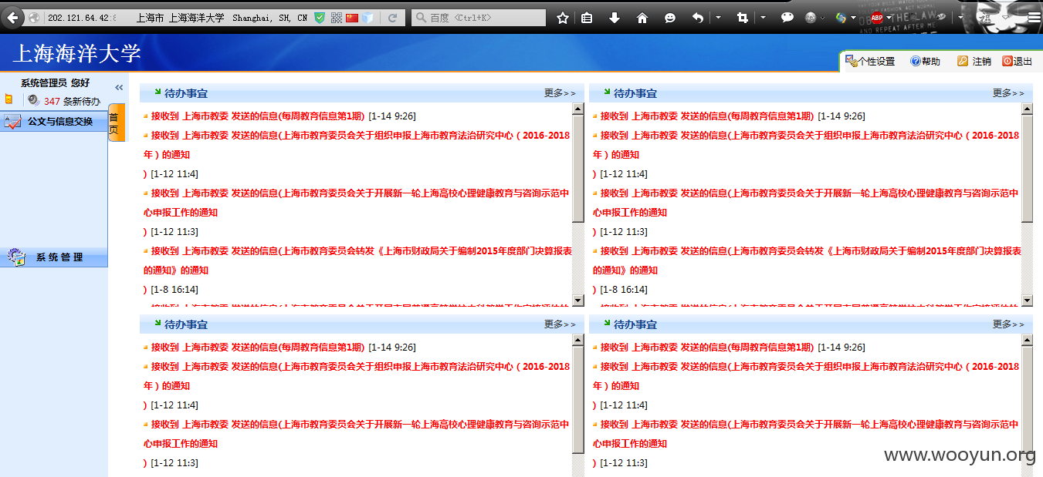Click the undo curved arrow icon
The width and height of the screenshot is (1043, 477).
tap(698, 18)
